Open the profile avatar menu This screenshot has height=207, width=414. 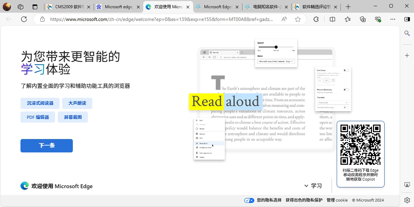[x=7, y=7]
